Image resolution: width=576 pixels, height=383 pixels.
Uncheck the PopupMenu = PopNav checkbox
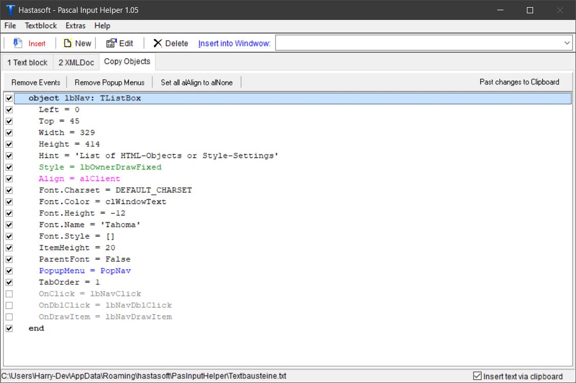pyautogui.click(x=9, y=271)
